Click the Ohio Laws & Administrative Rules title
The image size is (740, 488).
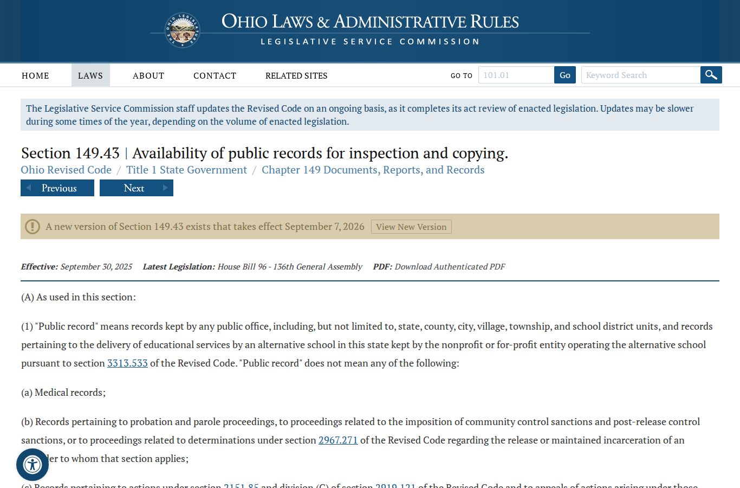370,22
